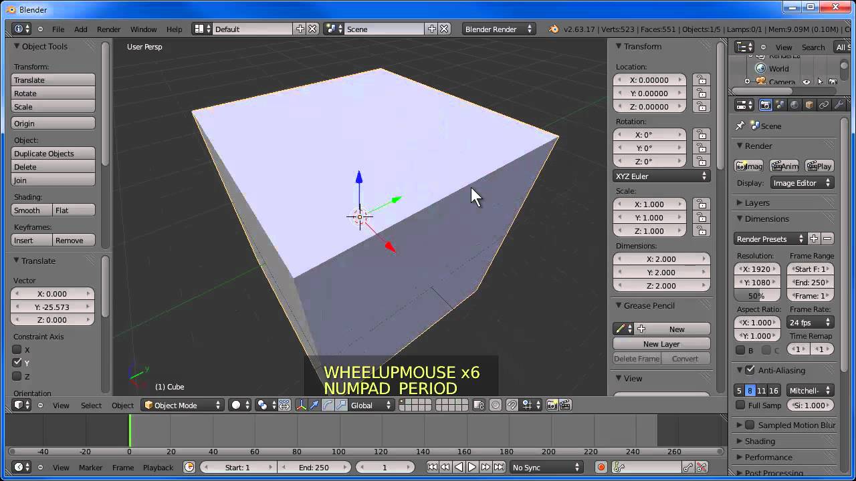Viewport: 856px width, 481px height.
Task: Open the File menu
Action: [58, 29]
